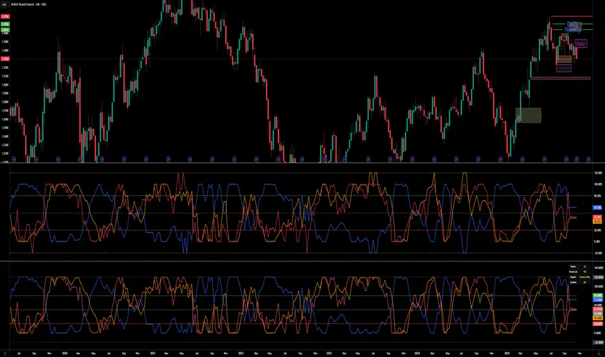Select the olive green rectangle zone on chart

(x=528, y=116)
